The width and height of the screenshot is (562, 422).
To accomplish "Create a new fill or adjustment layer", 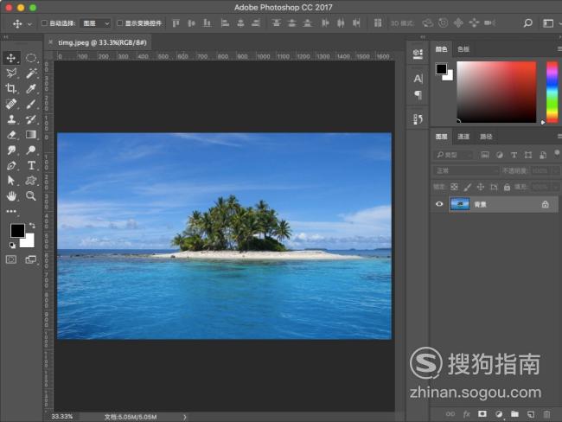I will click(x=499, y=414).
